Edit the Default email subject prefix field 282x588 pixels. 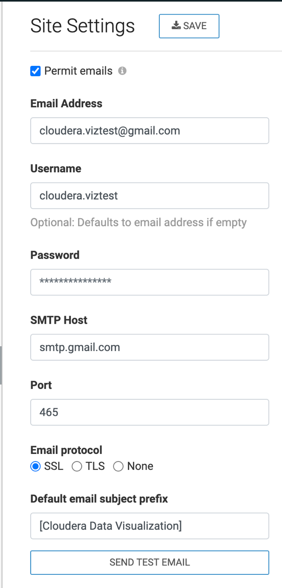coord(149,525)
